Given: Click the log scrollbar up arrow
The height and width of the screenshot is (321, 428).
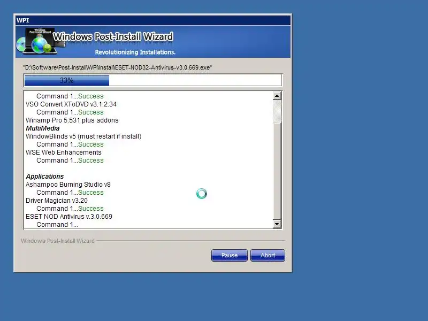Looking at the screenshot, I should (277, 96).
